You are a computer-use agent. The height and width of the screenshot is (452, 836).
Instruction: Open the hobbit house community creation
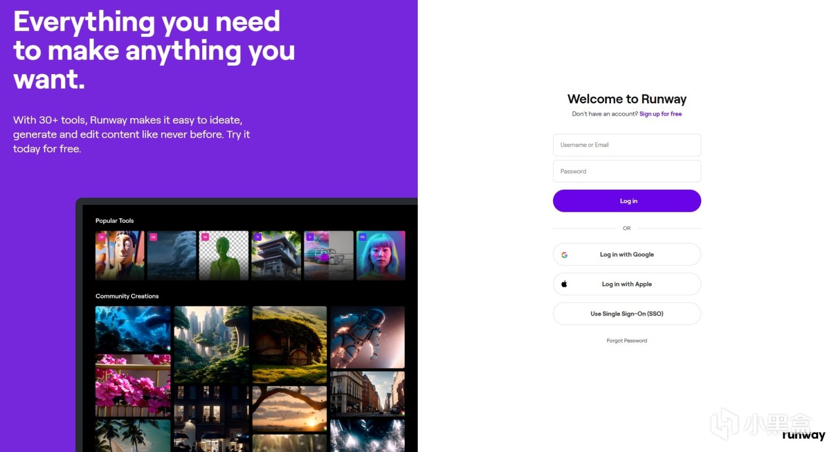289,344
